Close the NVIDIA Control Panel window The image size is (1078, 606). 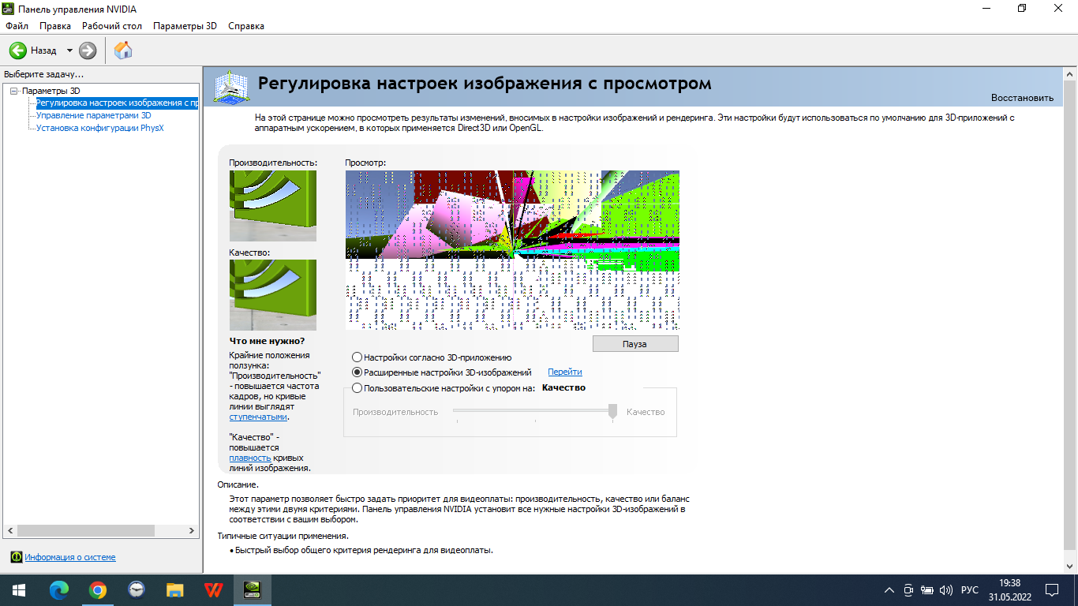click(x=1059, y=9)
